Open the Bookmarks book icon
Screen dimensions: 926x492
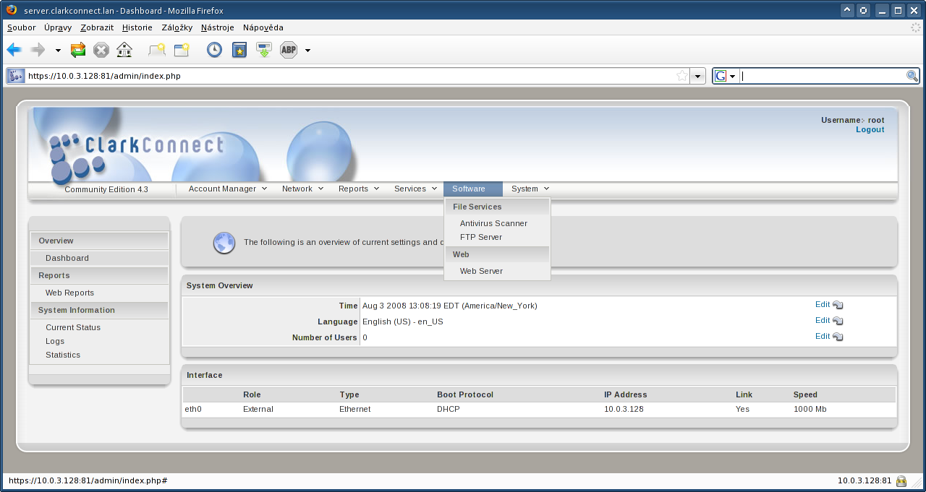coord(239,50)
